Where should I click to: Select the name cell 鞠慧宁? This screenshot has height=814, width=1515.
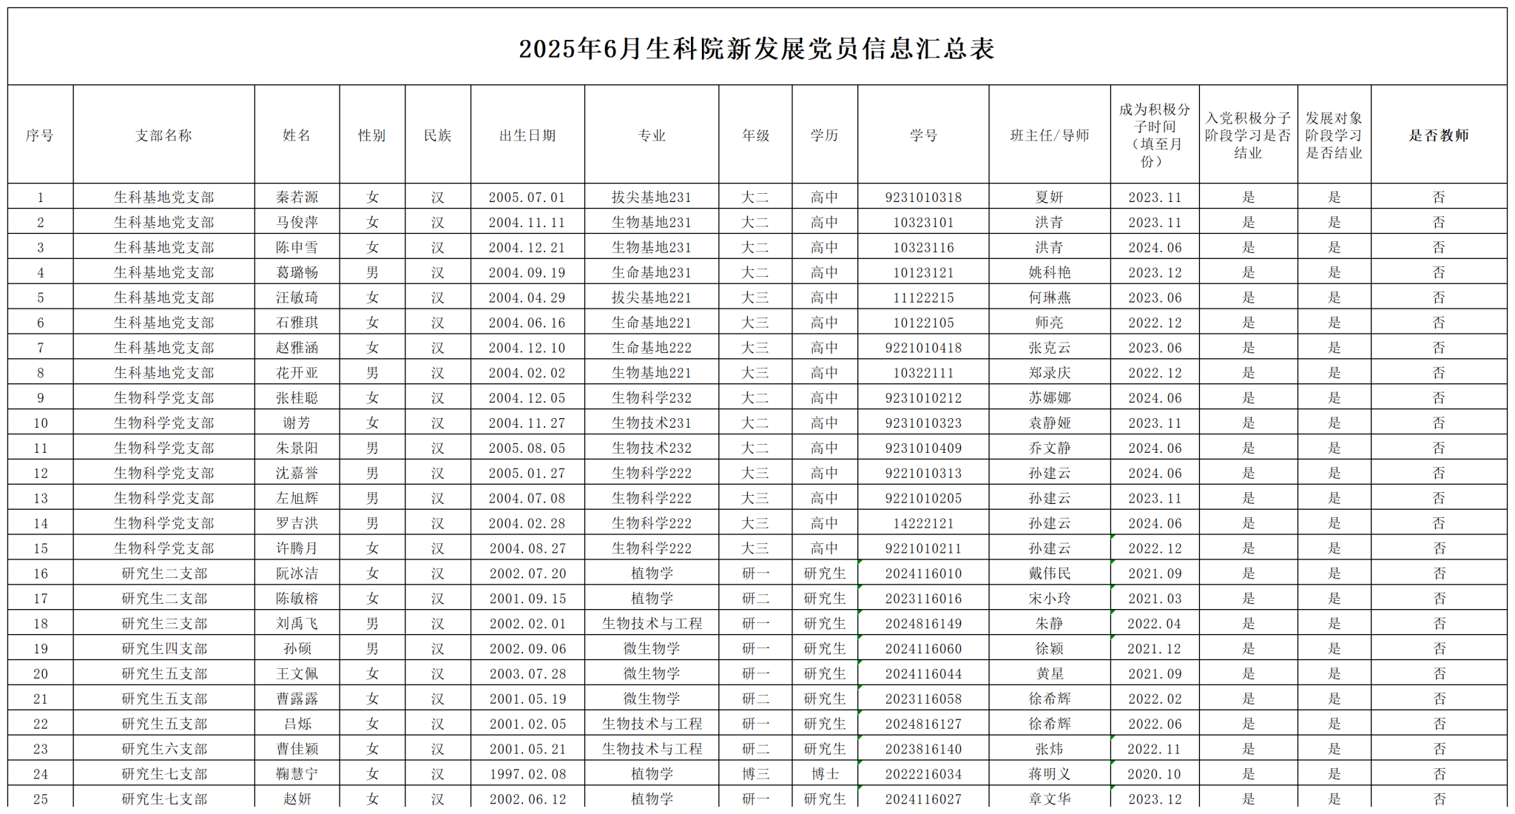(297, 774)
